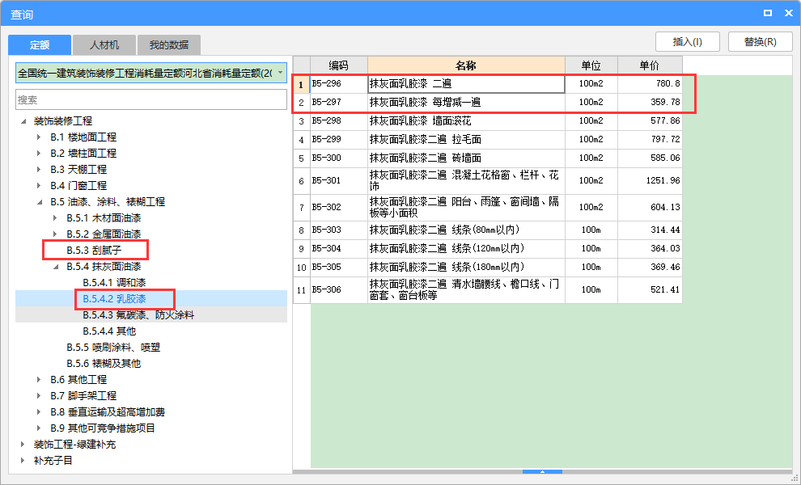Focus the 搜索 search field

[x=151, y=99]
